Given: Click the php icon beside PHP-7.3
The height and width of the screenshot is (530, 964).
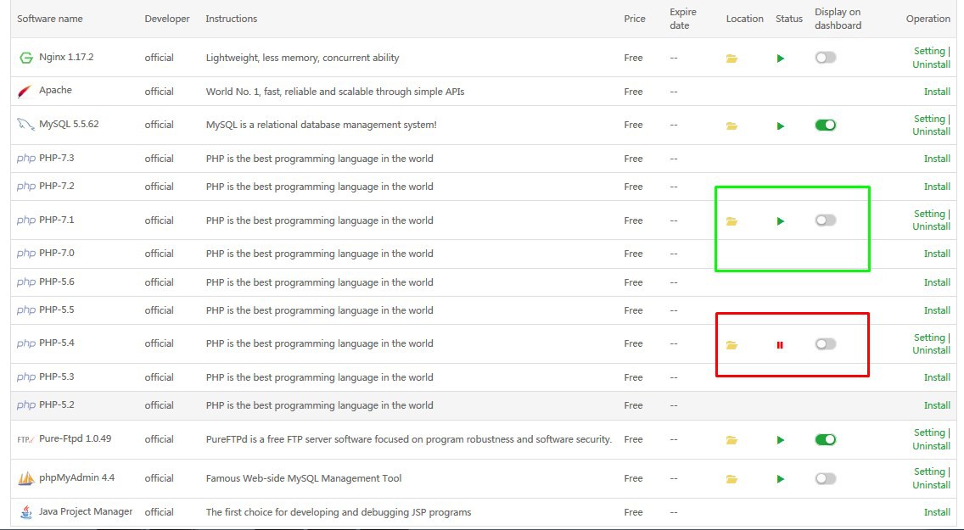Looking at the screenshot, I should (x=25, y=159).
